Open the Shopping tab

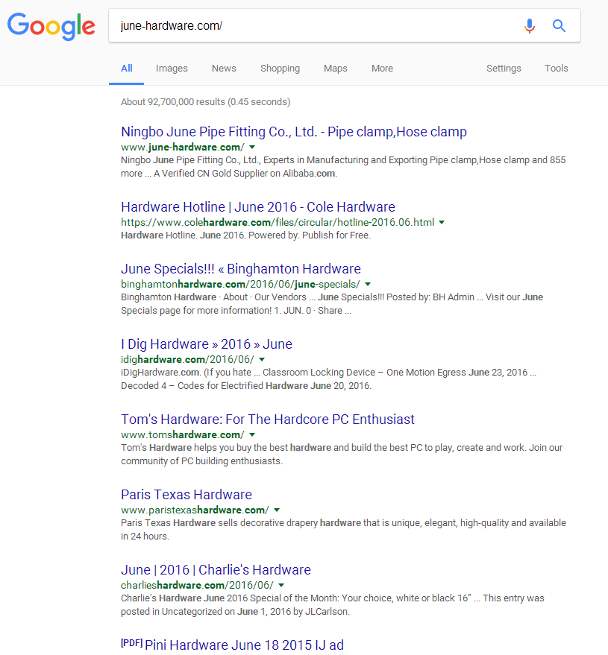[x=281, y=69]
